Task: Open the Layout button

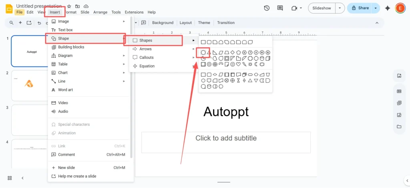Action: click(186, 23)
